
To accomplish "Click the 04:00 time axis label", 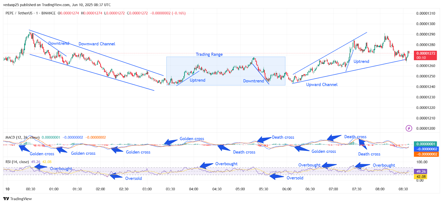I will (x=194, y=189).
